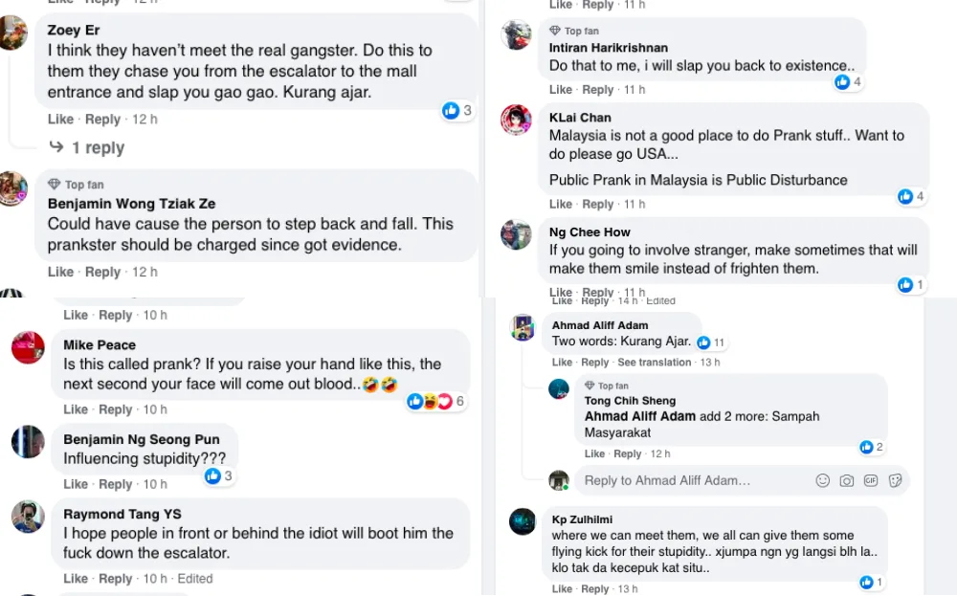The image size is (957, 596).
Task: Click like count on Ahmad Aliff Adam's comment
Action: click(711, 342)
